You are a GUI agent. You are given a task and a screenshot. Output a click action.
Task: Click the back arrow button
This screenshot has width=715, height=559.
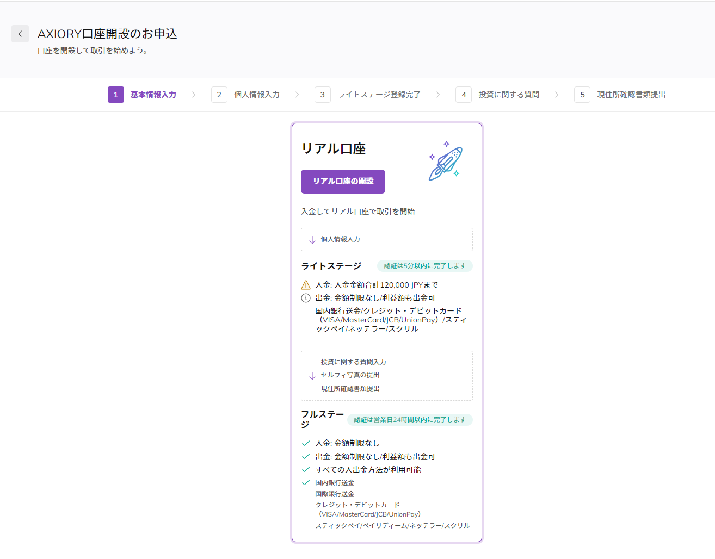pyautogui.click(x=20, y=34)
